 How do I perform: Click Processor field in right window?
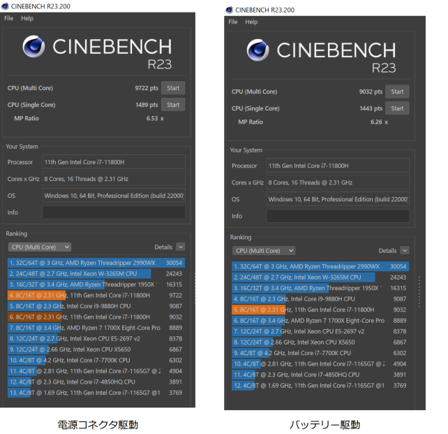click(338, 166)
